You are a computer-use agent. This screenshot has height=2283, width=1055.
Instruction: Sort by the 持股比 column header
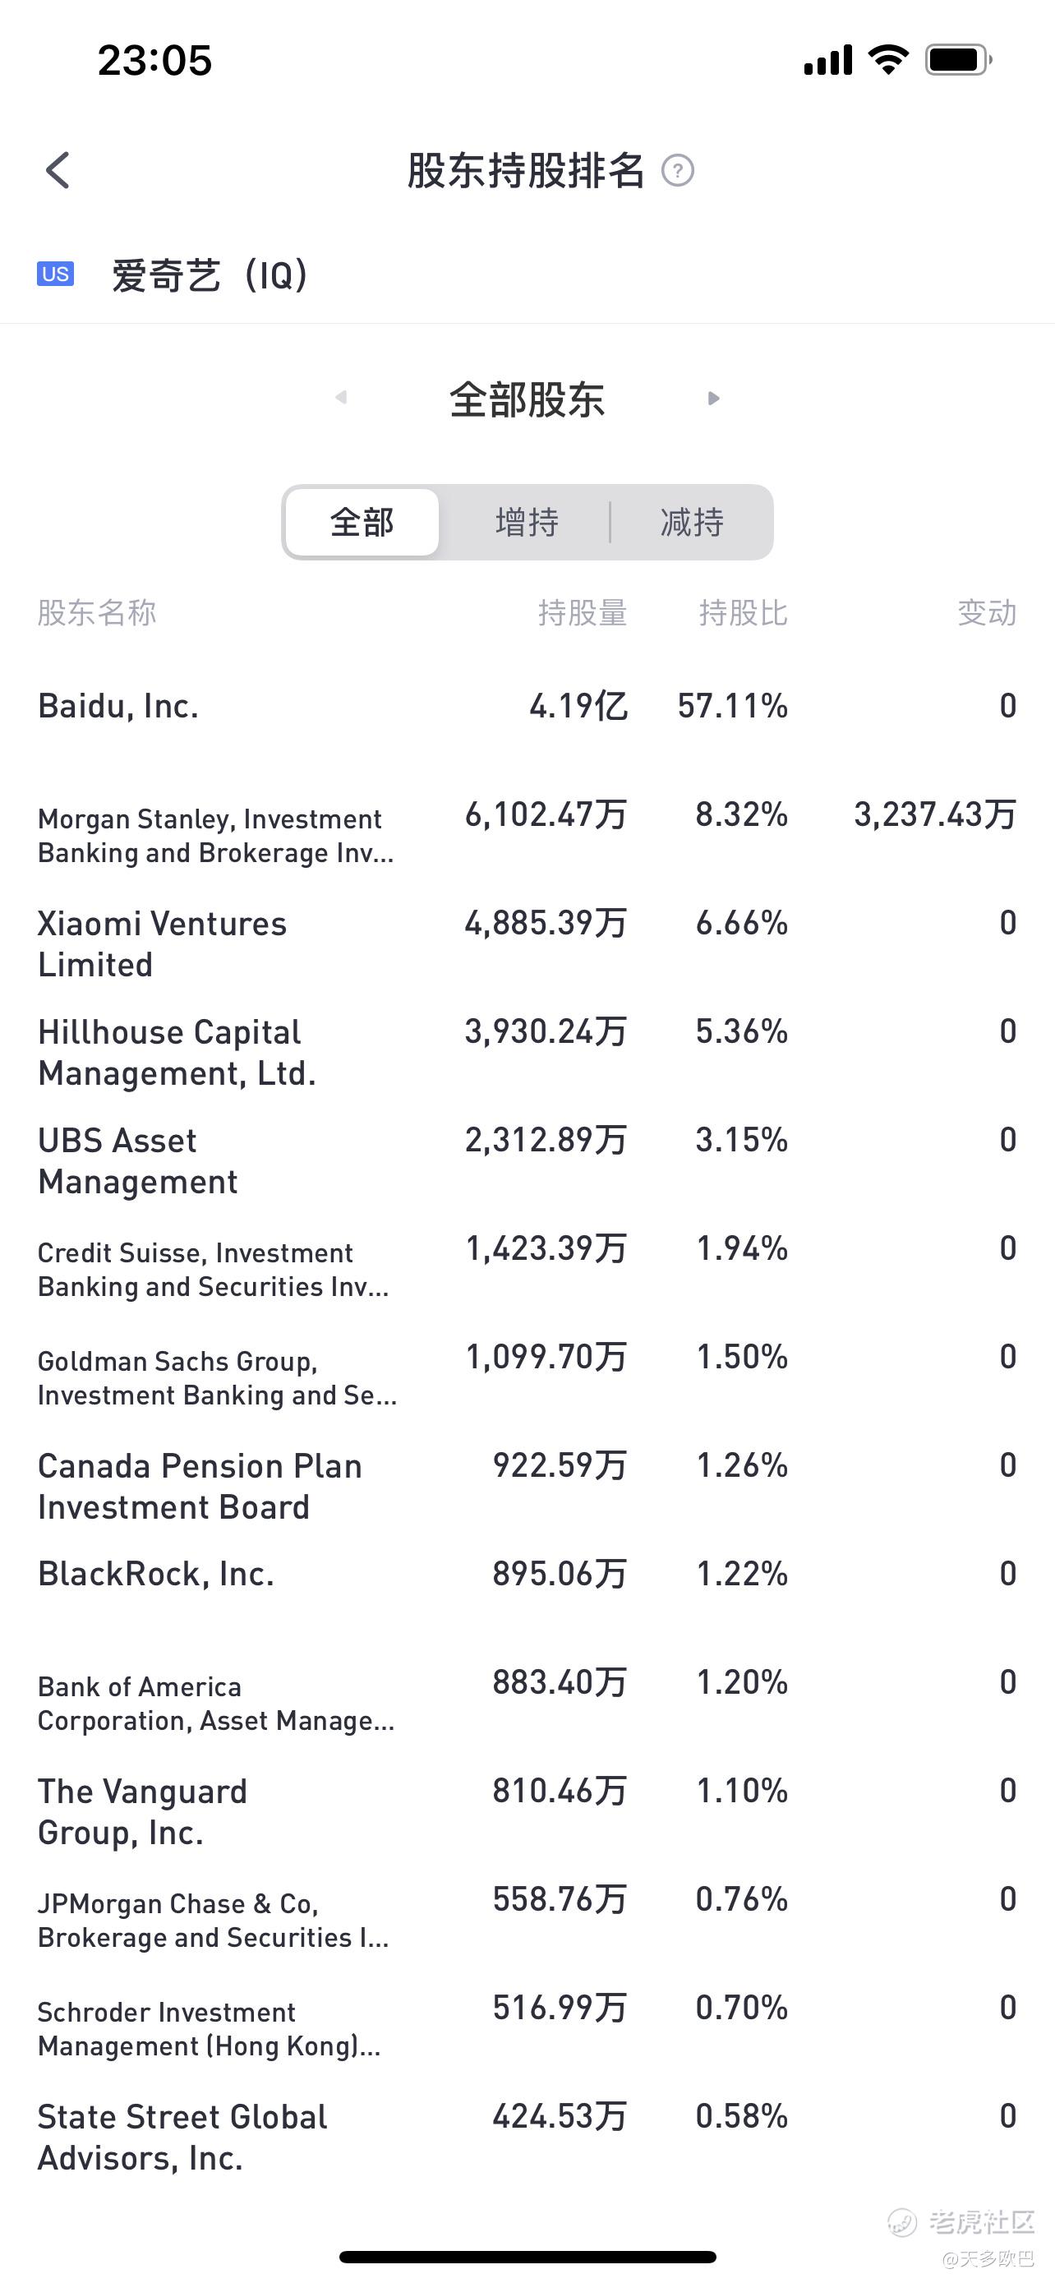click(x=742, y=612)
